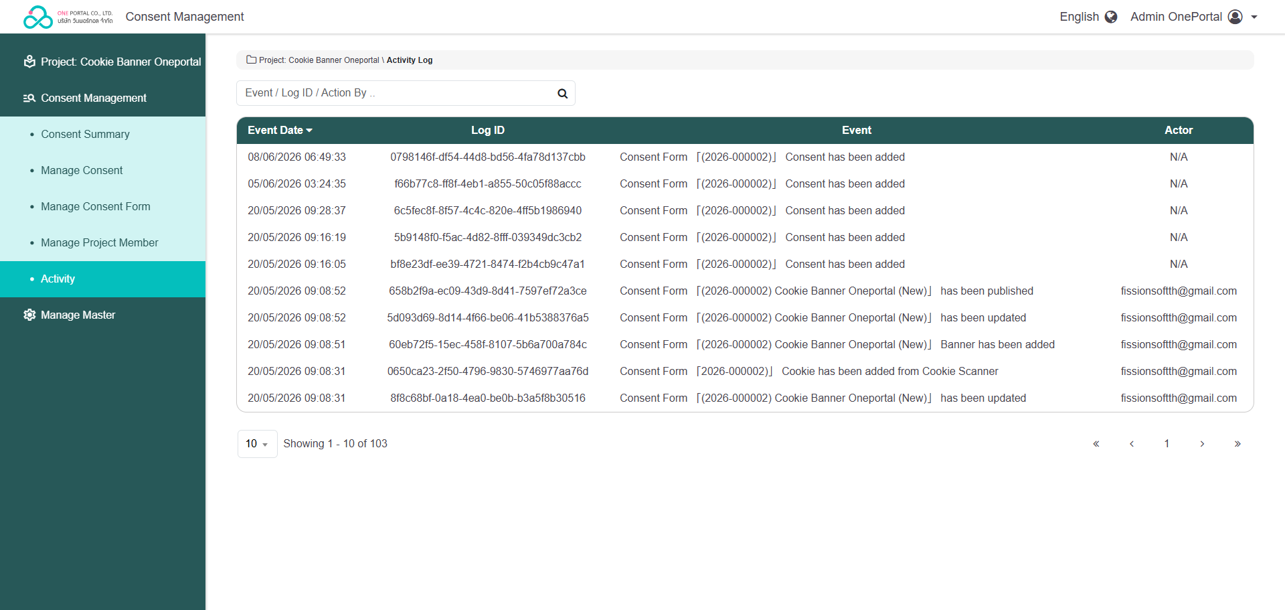Sort by the Event Date column arrow

309,131
